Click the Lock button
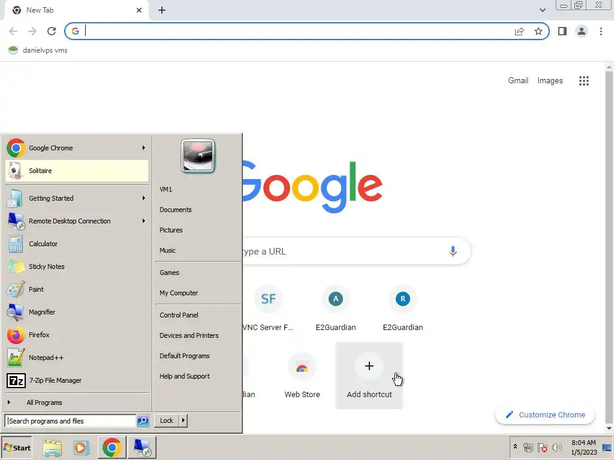 pyautogui.click(x=167, y=420)
